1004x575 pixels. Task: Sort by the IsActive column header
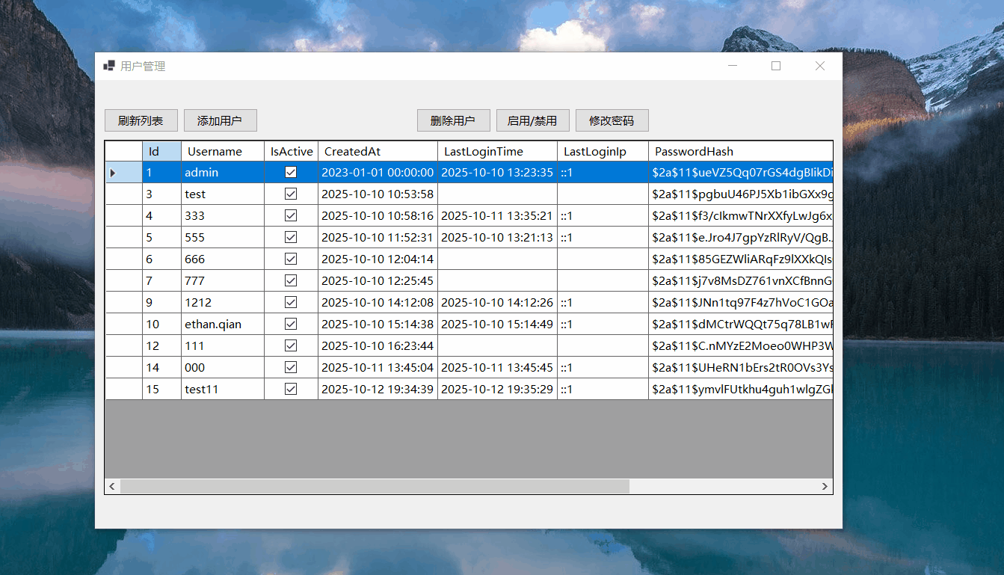point(292,151)
